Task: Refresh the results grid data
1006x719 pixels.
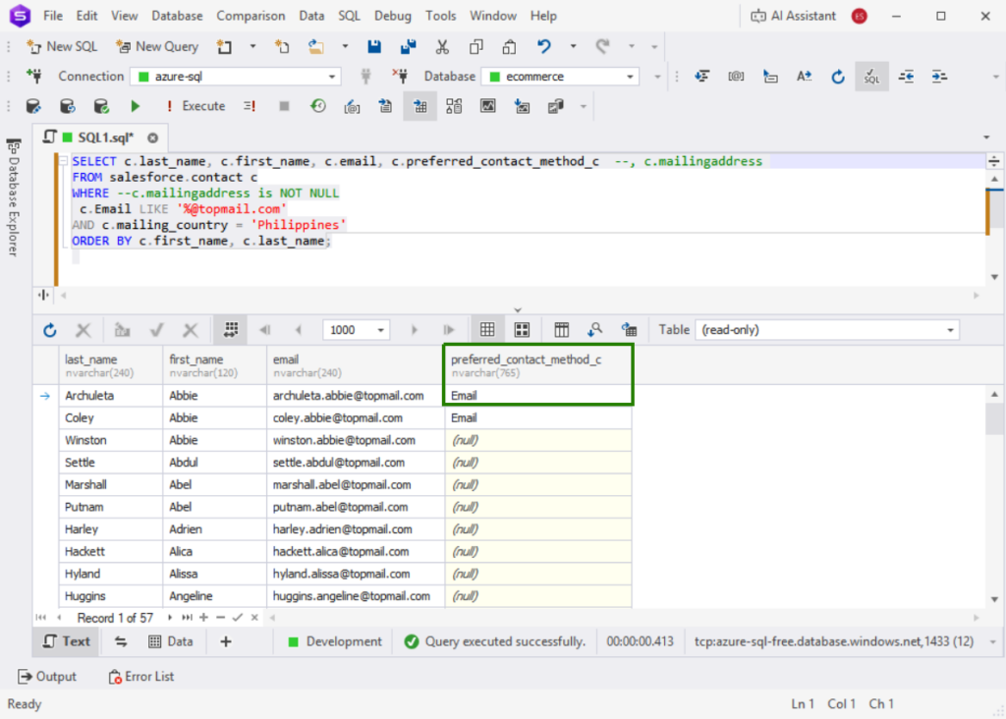Action: (x=50, y=330)
